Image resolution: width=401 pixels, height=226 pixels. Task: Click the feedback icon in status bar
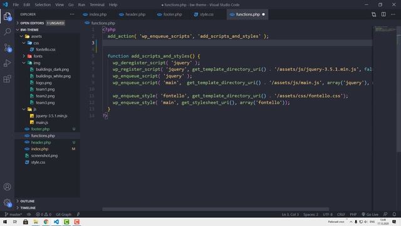coord(385,214)
